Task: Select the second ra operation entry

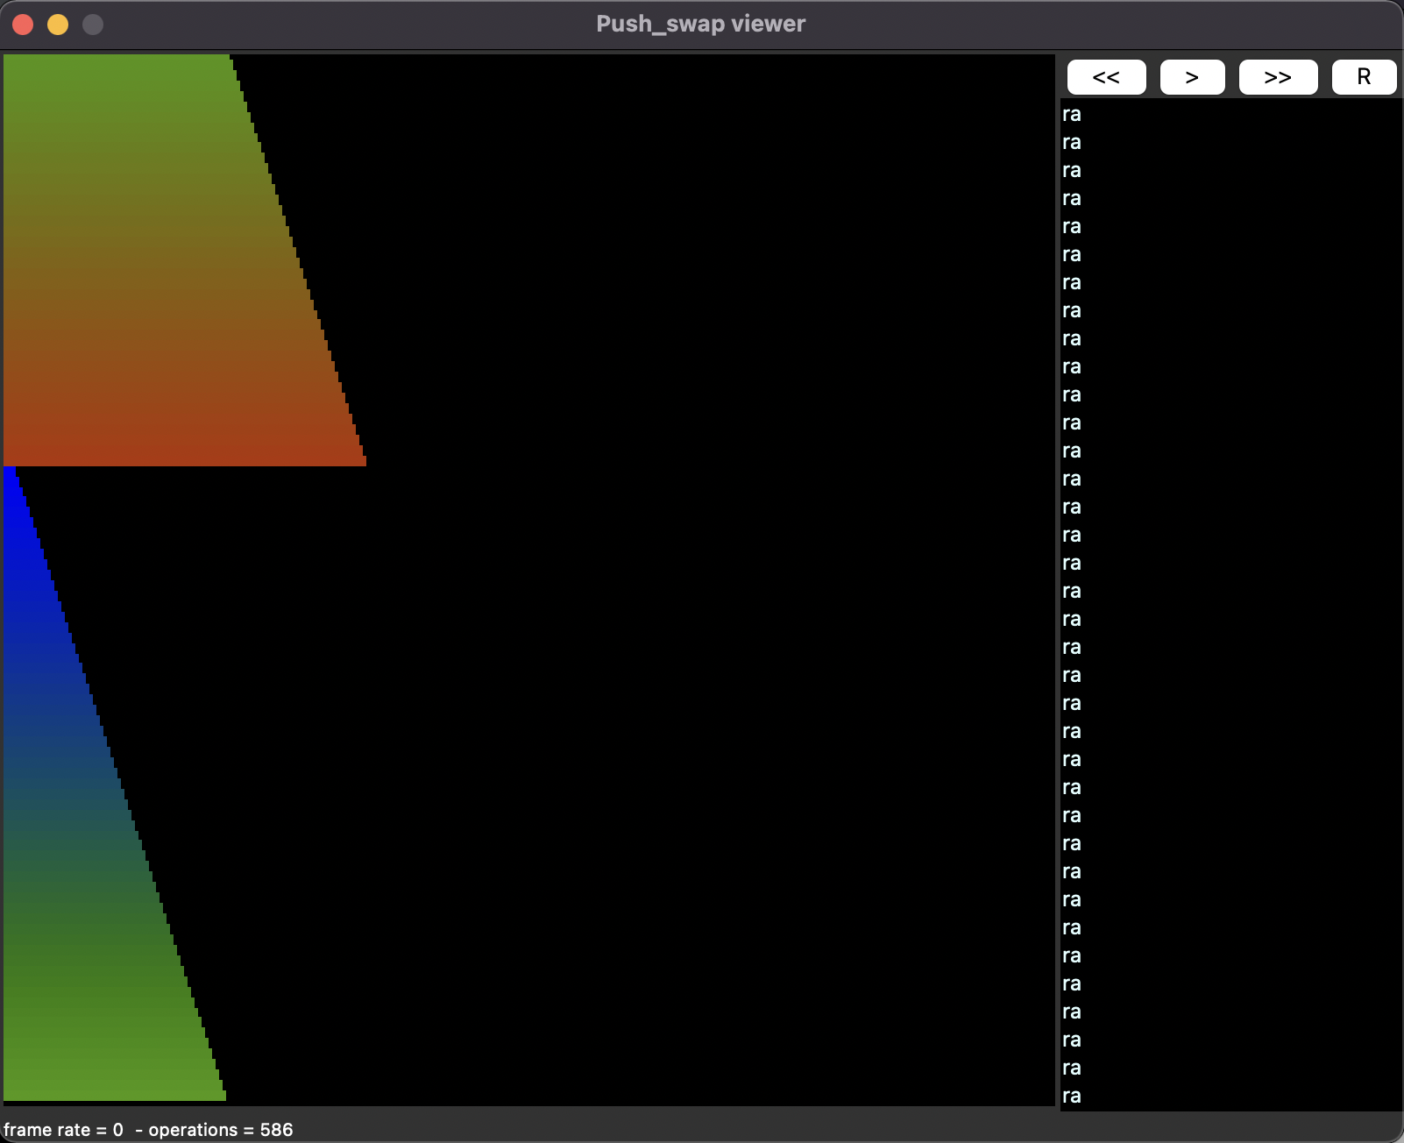Action: (x=1072, y=143)
